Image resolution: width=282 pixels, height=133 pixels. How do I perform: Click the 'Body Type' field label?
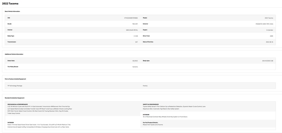11,36
